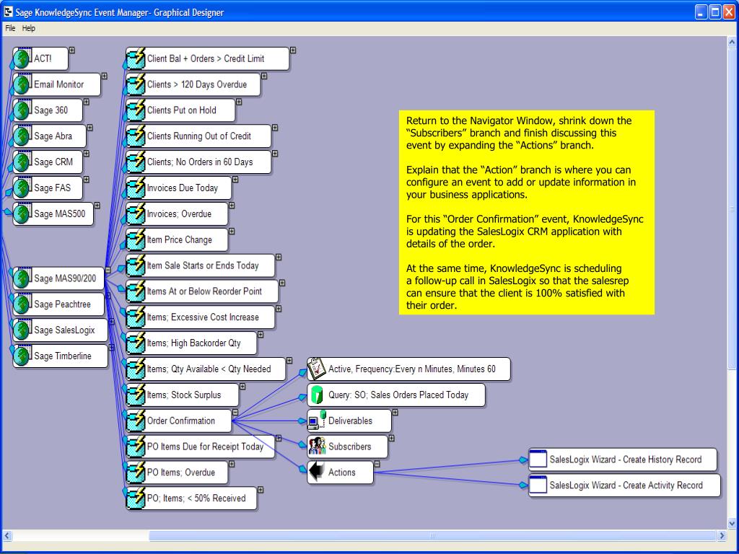The width and height of the screenshot is (739, 554).
Task: Click the application icon in the title bar
Action: (7, 12)
